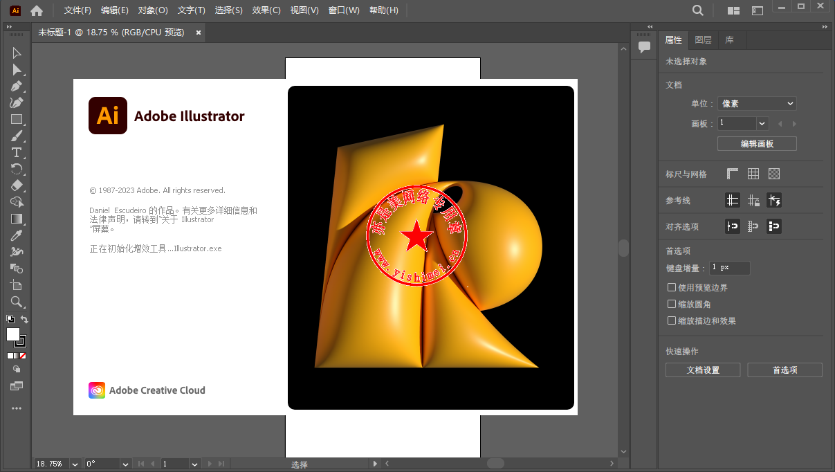Click the 首选项 quick action button
Screen dimensions: 835x472
784,370
